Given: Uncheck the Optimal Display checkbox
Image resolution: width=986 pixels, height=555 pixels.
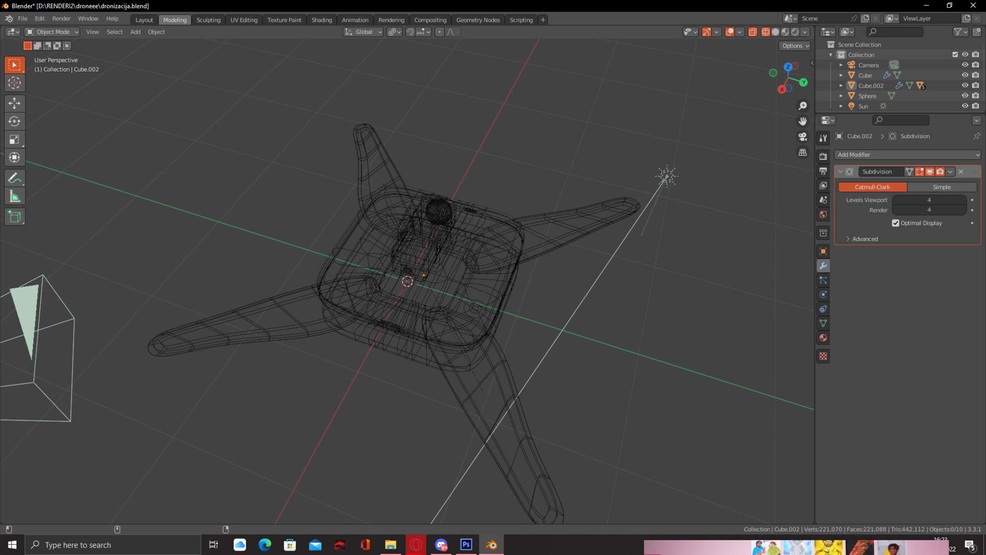Looking at the screenshot, I should (x=896, y=223).
